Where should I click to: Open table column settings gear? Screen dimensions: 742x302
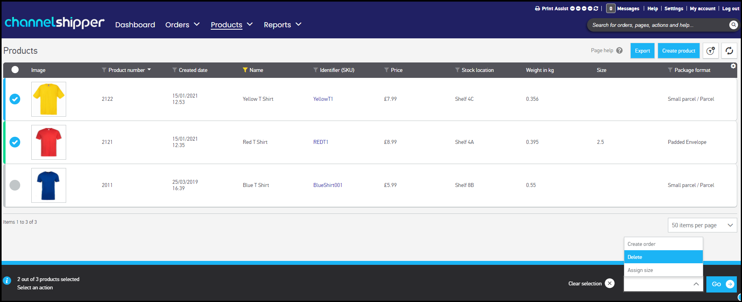[x=733, y=66]
